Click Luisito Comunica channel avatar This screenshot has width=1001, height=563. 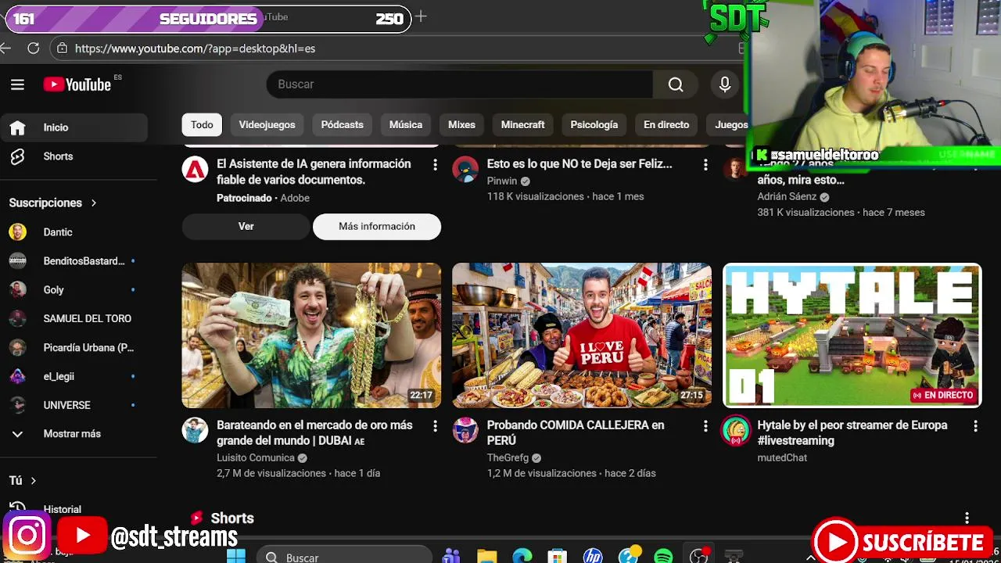(196, 430)
